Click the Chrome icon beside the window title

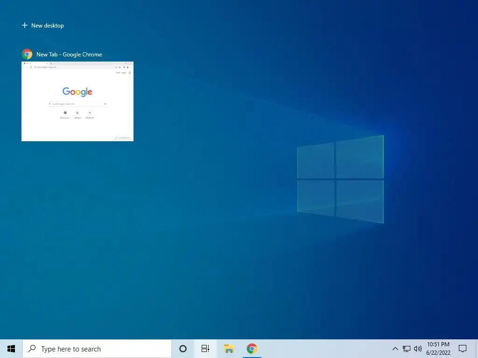click(x=27, y=54)
